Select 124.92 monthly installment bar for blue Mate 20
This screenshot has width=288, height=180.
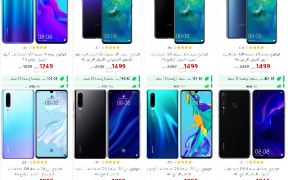click(x=252, y=79)
